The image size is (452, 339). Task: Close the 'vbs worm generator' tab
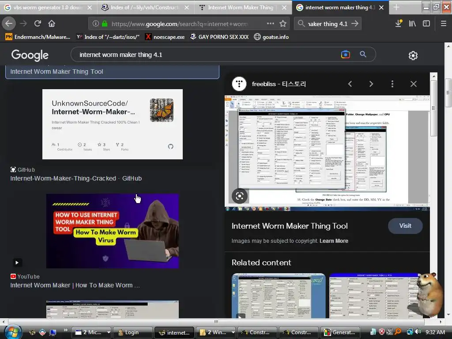tap(90, 8)
